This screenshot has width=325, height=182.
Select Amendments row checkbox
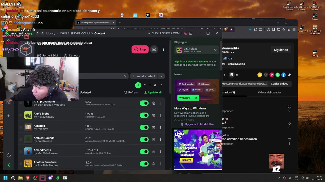21,152
